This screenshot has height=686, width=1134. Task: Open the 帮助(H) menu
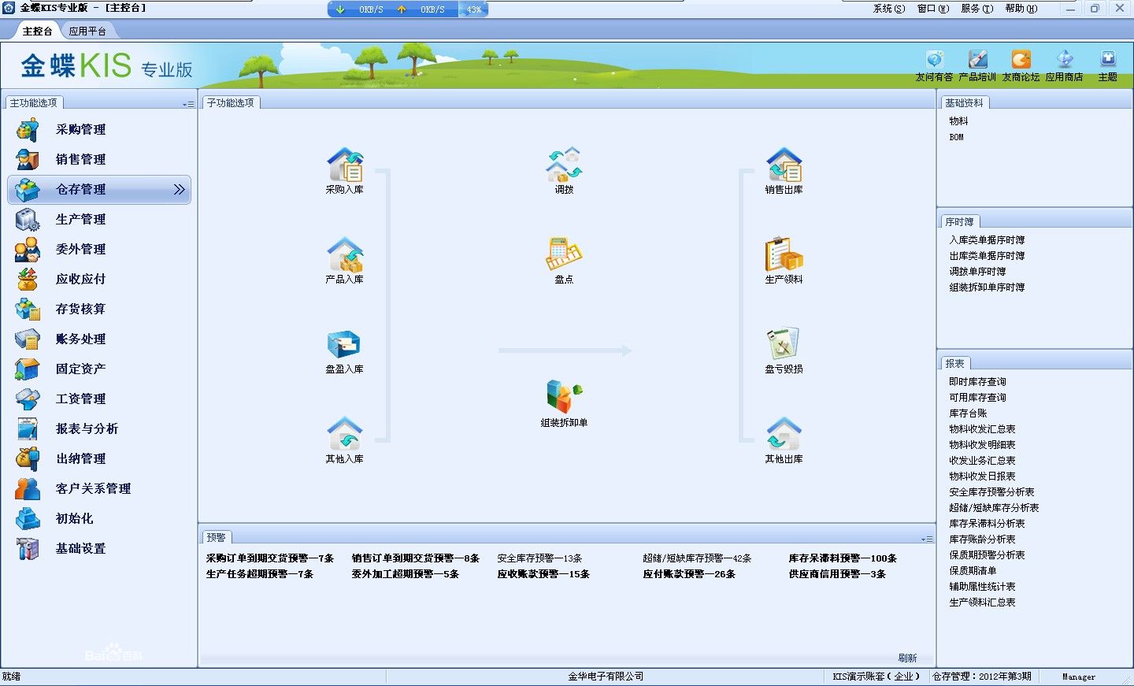coord(1021,9)
